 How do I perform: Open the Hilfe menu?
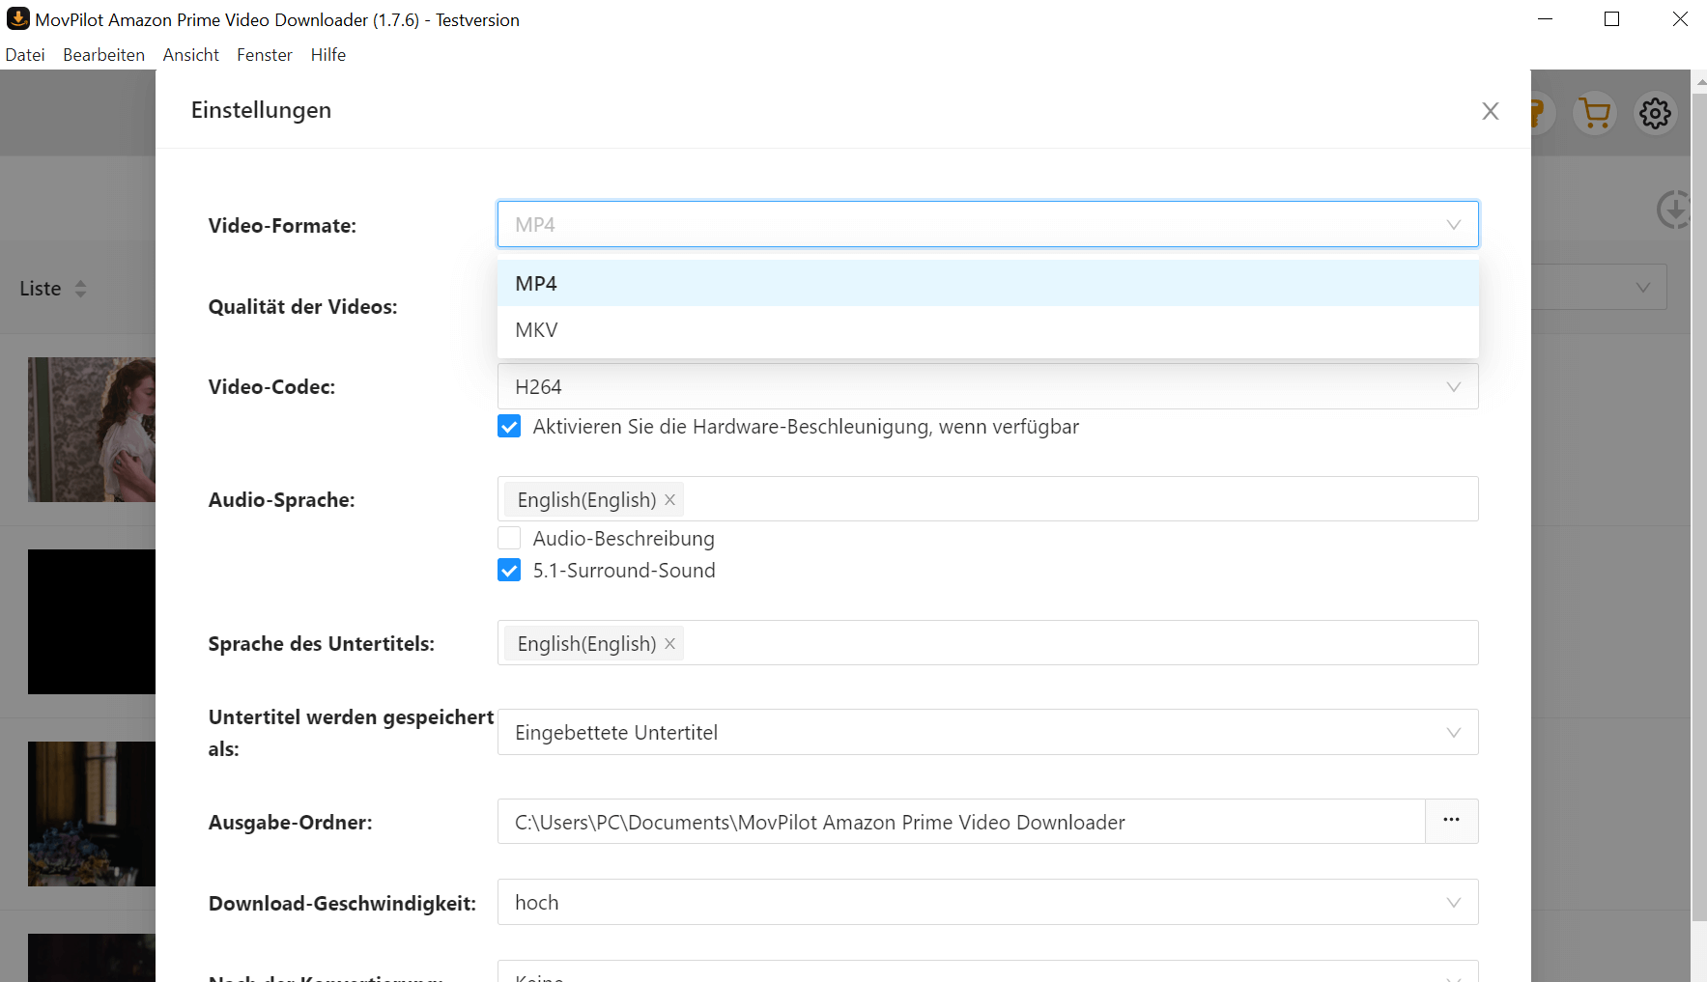[x=328, y=55]
